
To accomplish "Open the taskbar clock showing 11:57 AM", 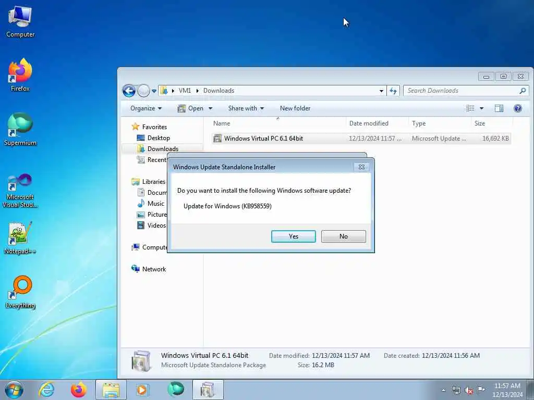I will tap(507, 390).
